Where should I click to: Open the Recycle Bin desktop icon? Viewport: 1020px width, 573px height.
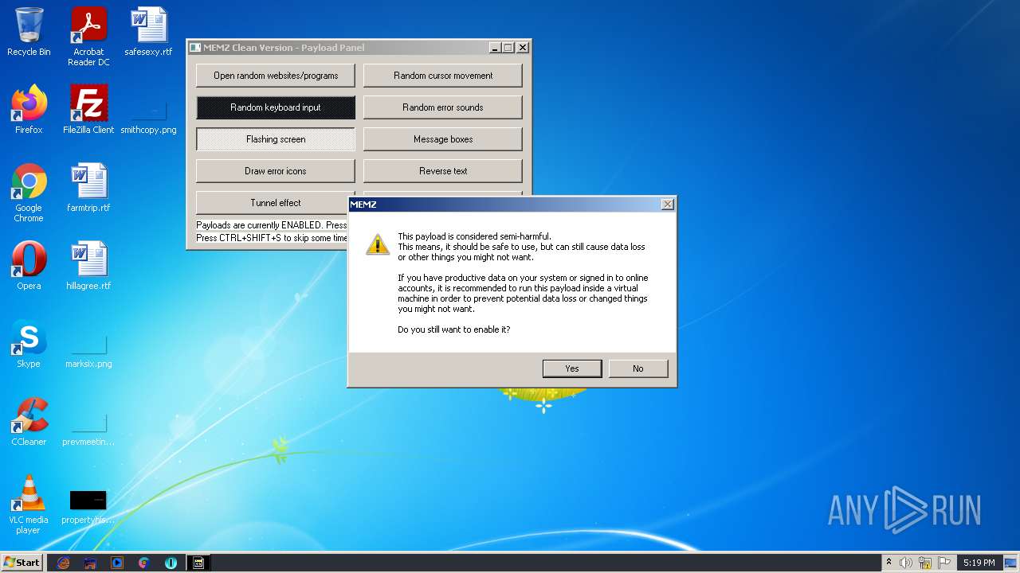[29, 32]
